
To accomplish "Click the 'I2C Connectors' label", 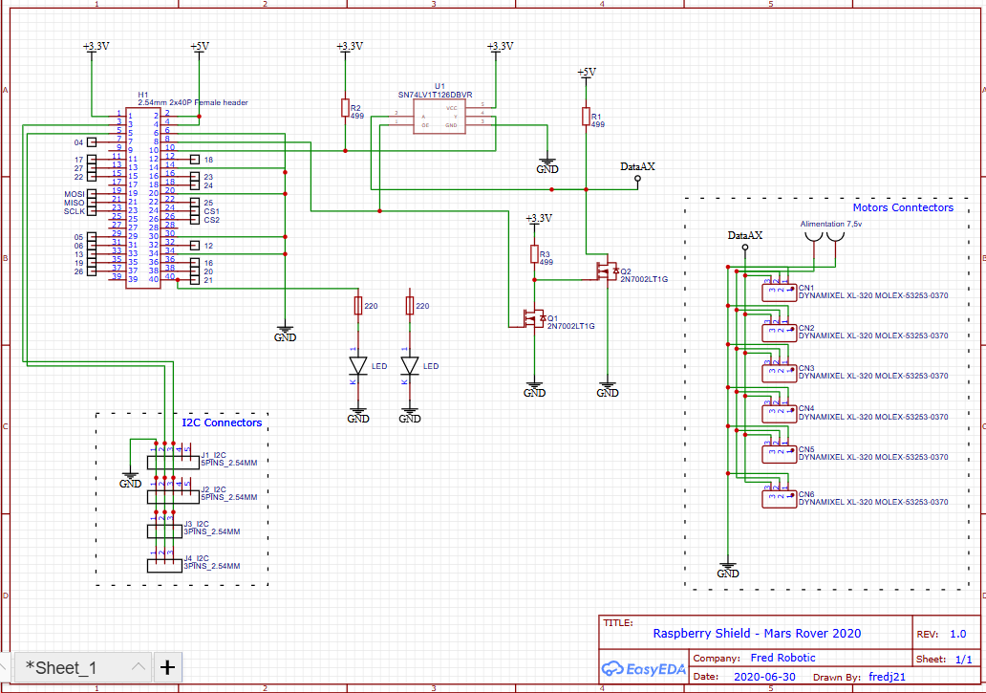I will (222, 422).
